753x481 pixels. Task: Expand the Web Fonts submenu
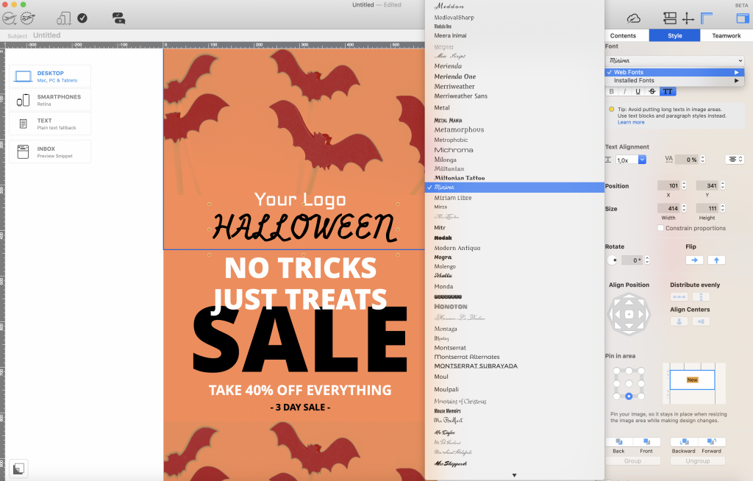coord(675,72)
